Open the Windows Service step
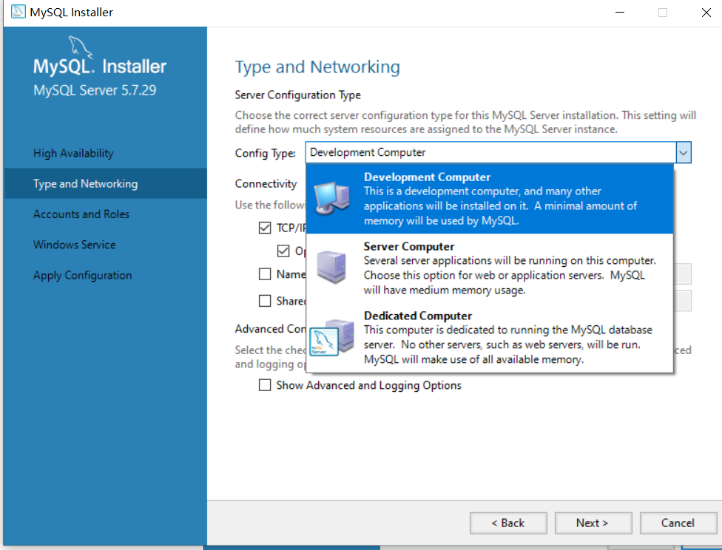The image size is (722, 550). [x=74, y=245]
